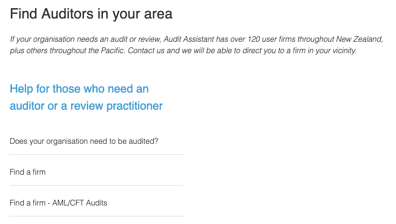The height and width of the screenshot is (224, 396).
Task: Click the "auditor or a review practitioner" blue line
Action: point(86,106)
